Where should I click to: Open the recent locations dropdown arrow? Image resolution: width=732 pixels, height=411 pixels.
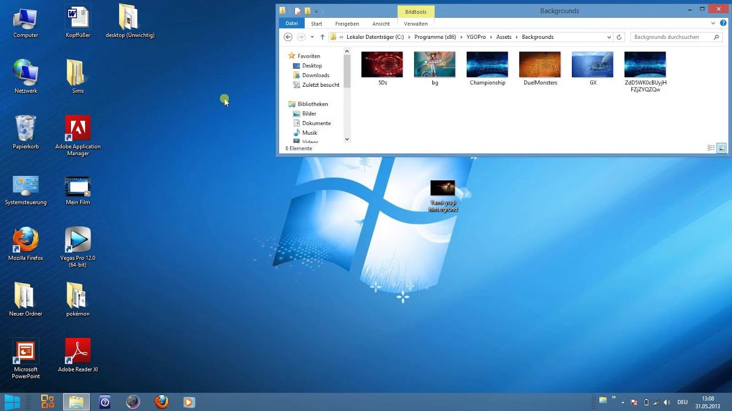[x=312, y=37]
